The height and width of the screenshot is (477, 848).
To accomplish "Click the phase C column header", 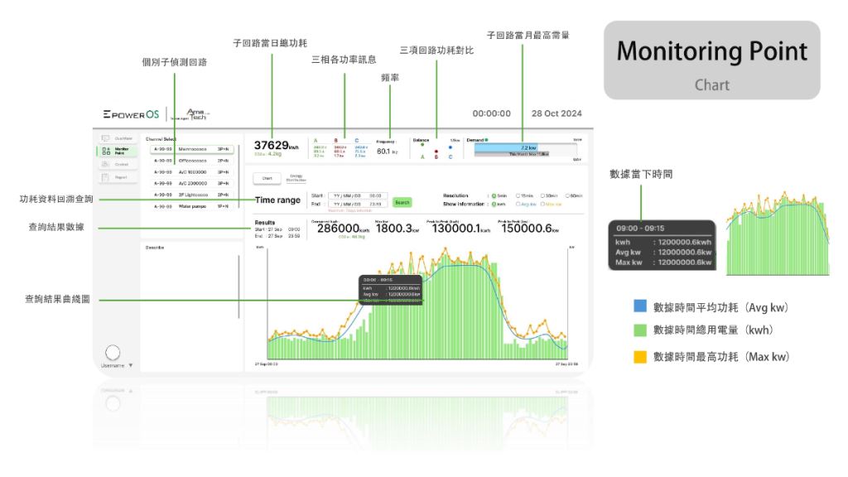I will point(356,140).
